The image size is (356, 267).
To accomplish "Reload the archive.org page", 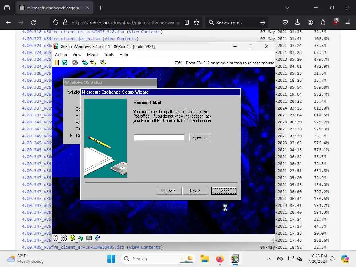I will point(33,23).
